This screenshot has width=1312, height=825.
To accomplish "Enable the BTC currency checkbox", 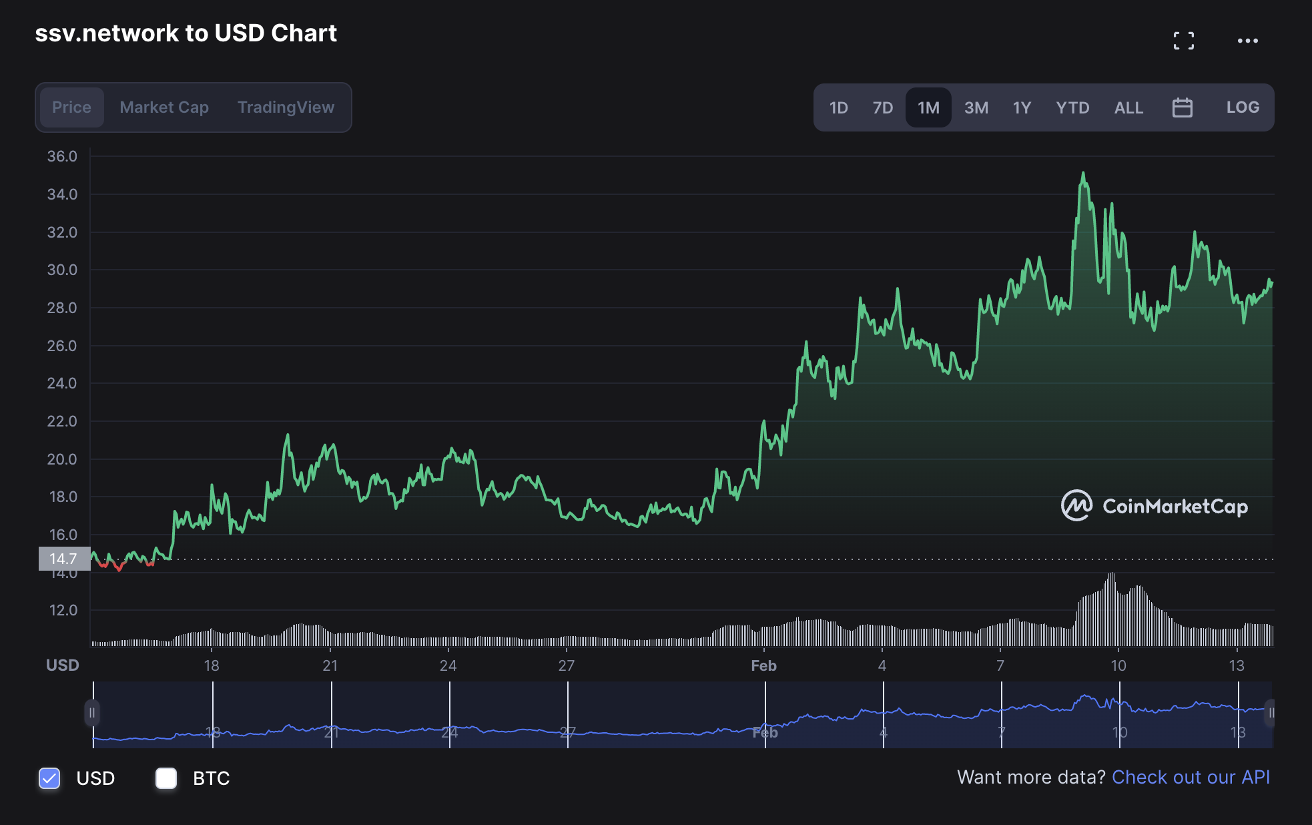I will (x=166, y=778).
